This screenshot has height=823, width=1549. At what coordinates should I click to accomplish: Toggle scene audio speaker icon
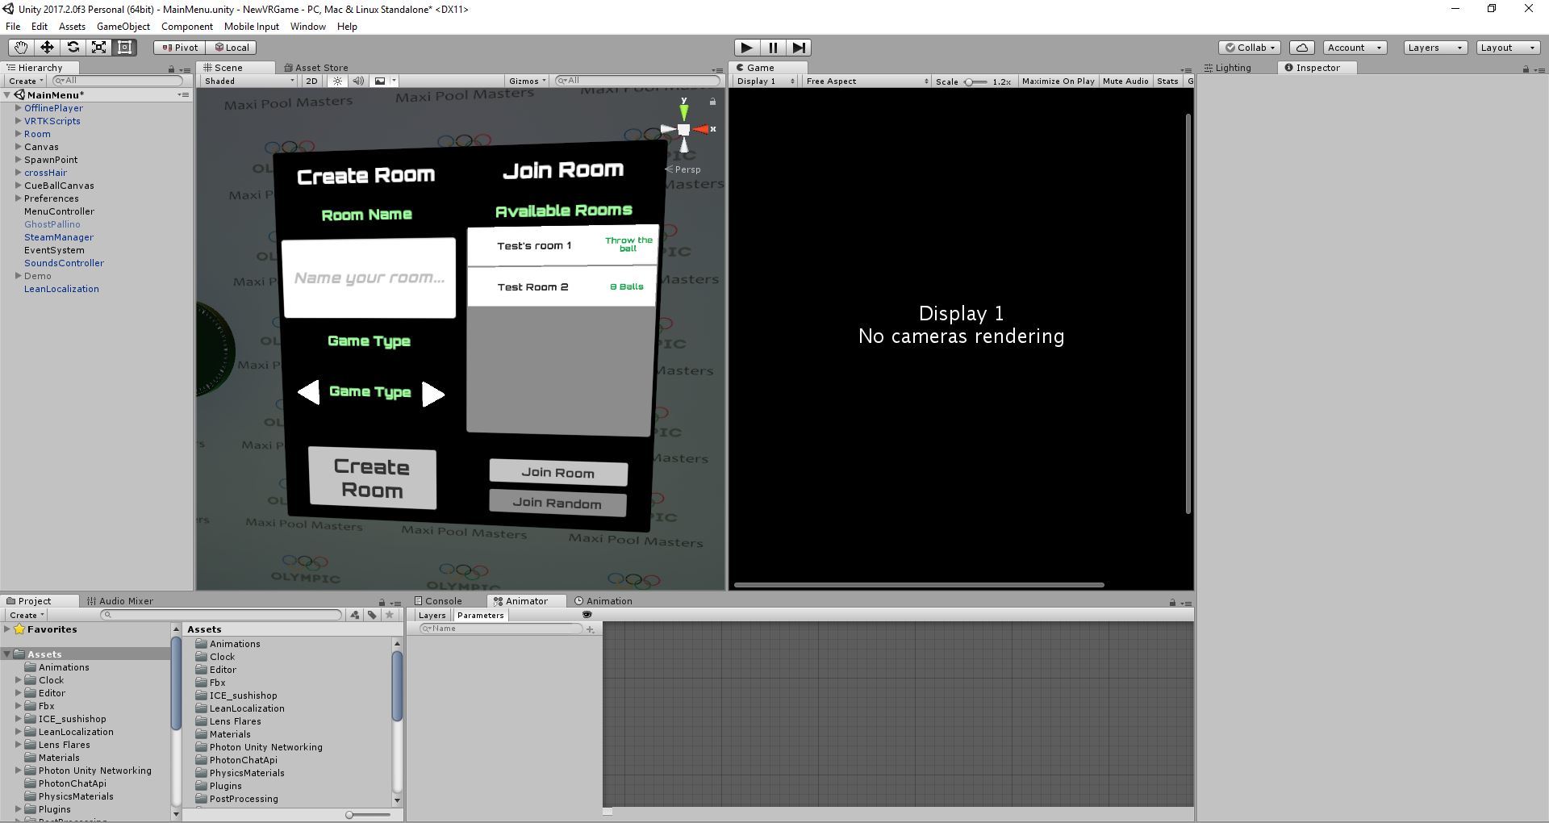(358, 81)
